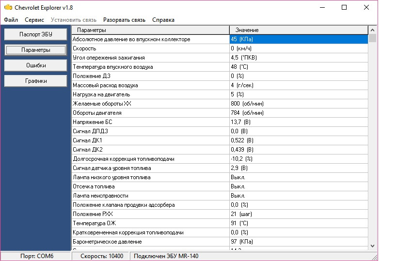Click the Chevrolet Explorer app icon in title bar
This screenshot has height=261, width=397.
click(x=8, y=7)
